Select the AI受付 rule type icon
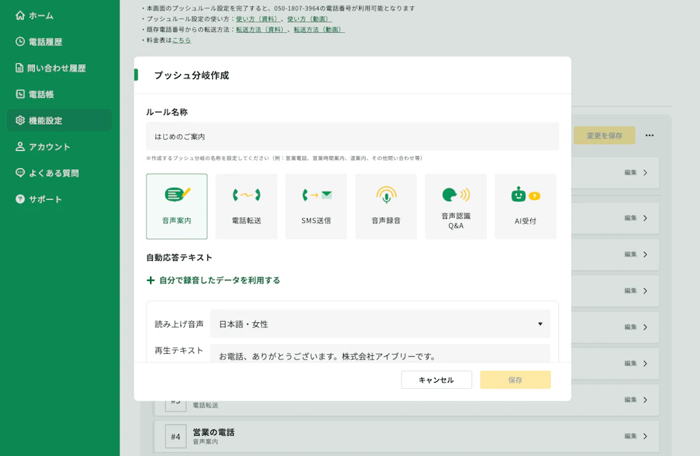Viewport: 700px width, 456px height. click(x=525, y=206)
